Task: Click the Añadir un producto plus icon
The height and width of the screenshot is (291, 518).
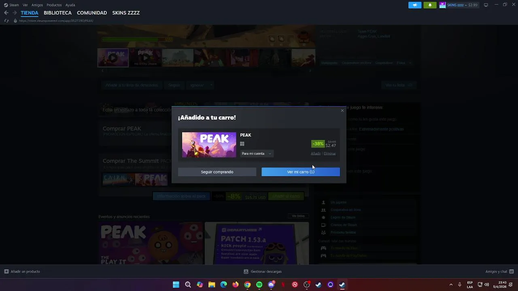Action: [6, 272]
